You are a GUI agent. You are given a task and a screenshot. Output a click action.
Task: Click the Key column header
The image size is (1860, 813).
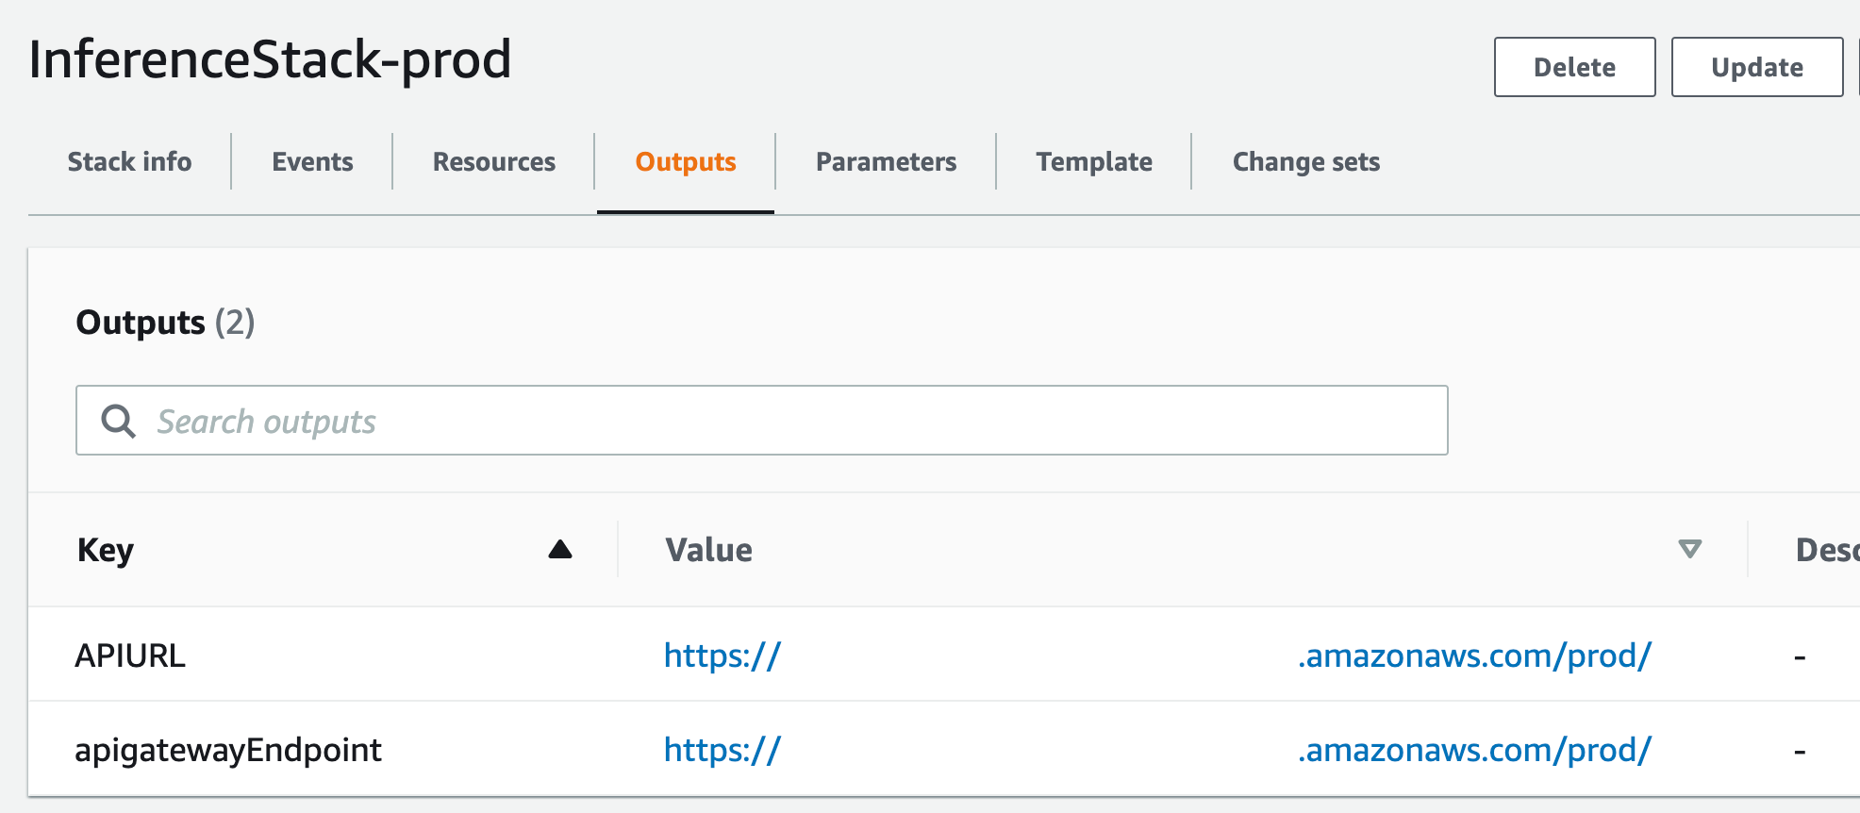pyautogui.click(x=106, y=550)
